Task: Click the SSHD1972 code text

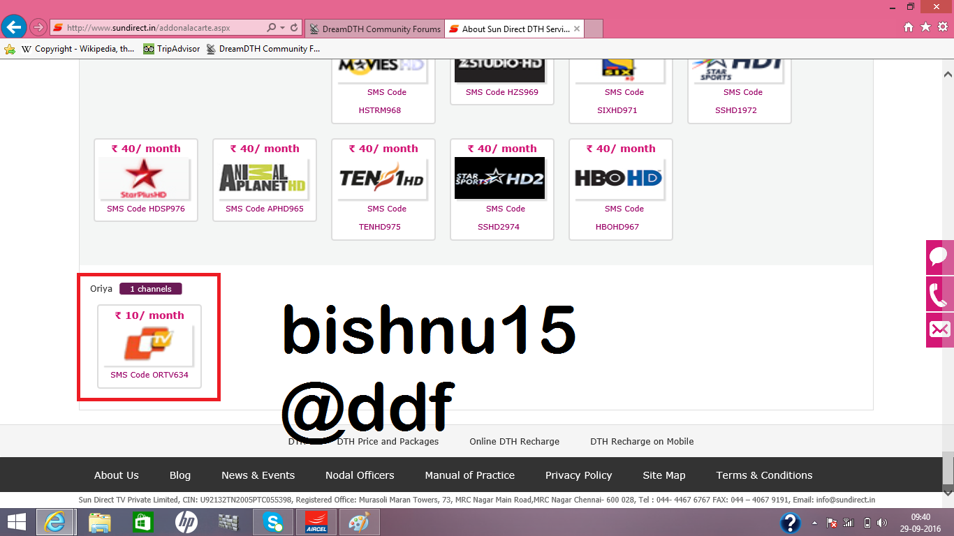Action: 736,110
